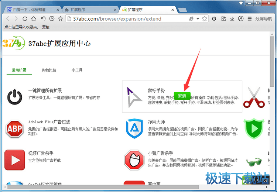
Task: Close the 百度一下 tab
Action: click(58, 10)
